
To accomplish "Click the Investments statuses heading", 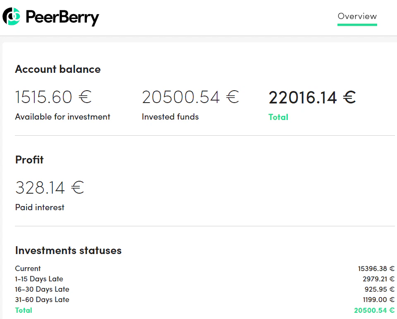I will click(68, 250).
